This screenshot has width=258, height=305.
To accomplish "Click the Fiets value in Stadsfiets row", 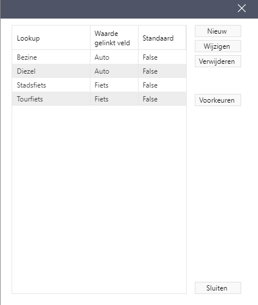I will pyautogui.click(x=101, y=85).
